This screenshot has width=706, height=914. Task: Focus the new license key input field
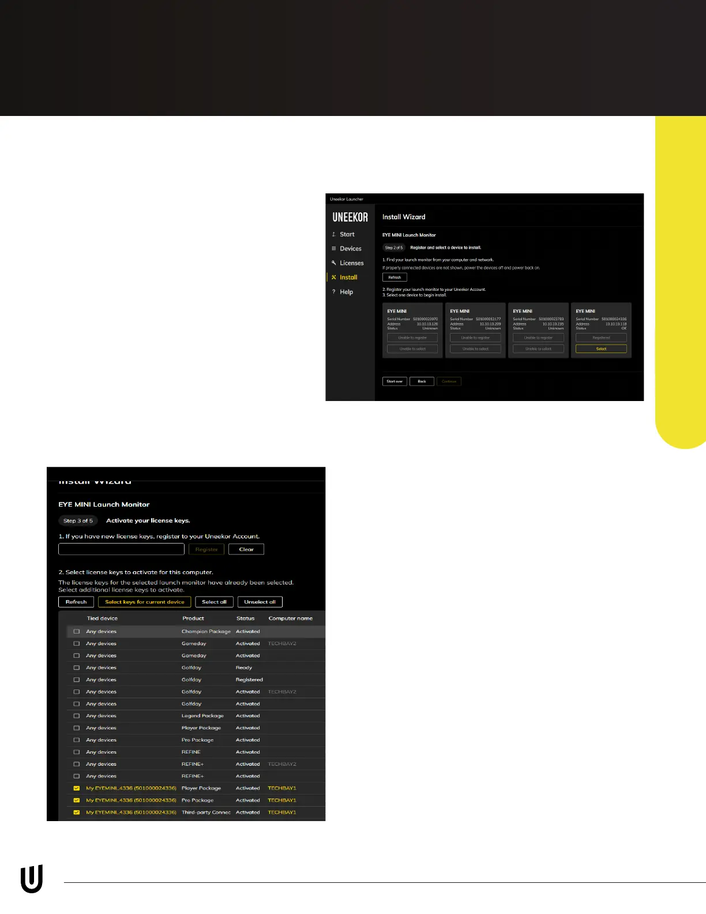(x=121, y=549)
